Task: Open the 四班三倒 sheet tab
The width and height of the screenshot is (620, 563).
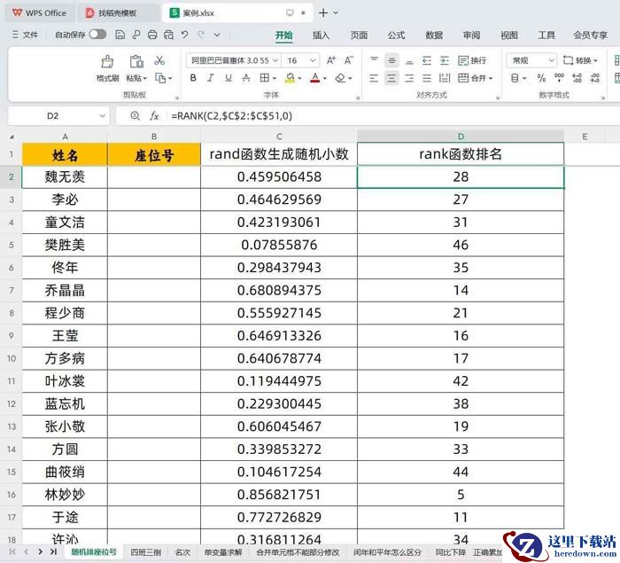Action: (145, 552)
